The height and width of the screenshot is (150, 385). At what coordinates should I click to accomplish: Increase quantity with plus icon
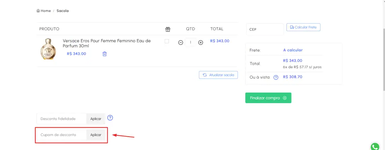point(201,43)
